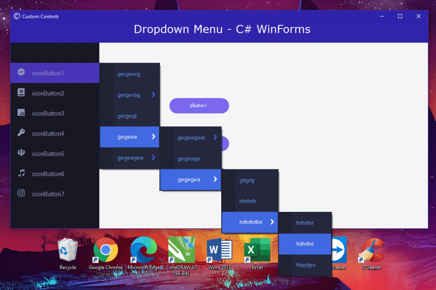Click the music note icon on iconButton6
The height and width of the screenshot is (290, 436).
click(21, 174)
